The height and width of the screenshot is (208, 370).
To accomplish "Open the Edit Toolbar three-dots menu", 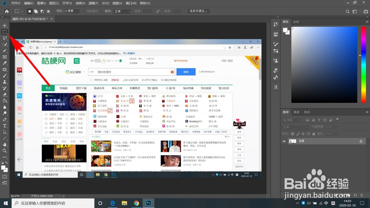I will [4, 157].
